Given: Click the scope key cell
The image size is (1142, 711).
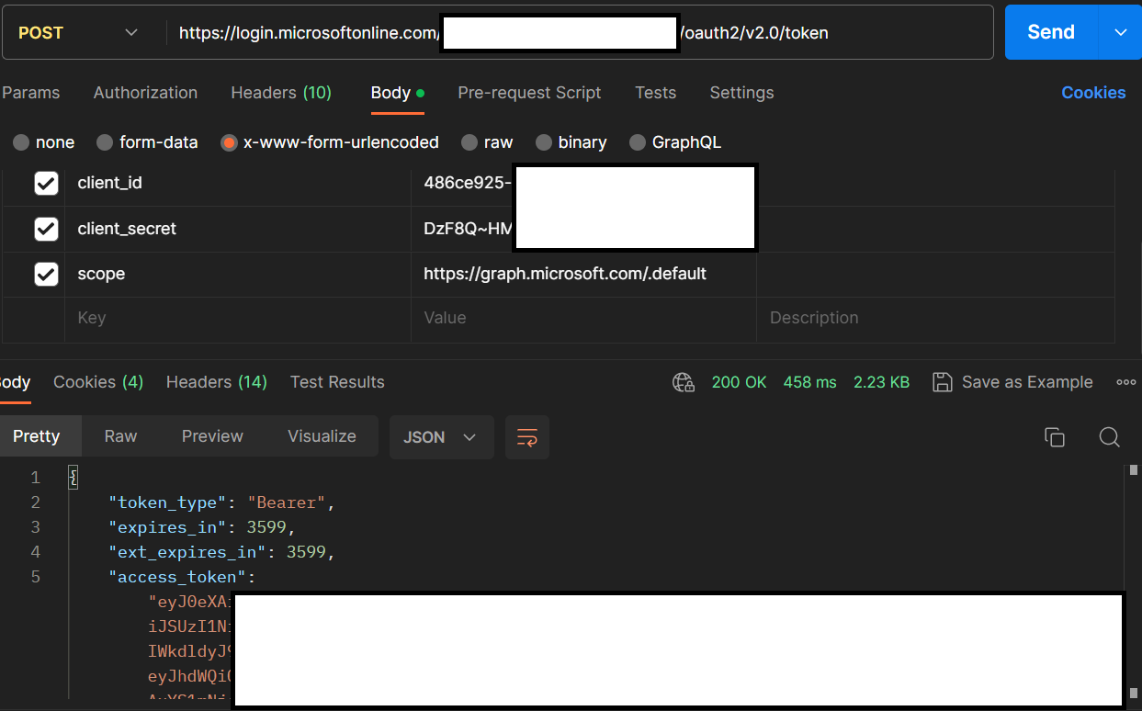Looking at the screenshot, I should (238, 275).
